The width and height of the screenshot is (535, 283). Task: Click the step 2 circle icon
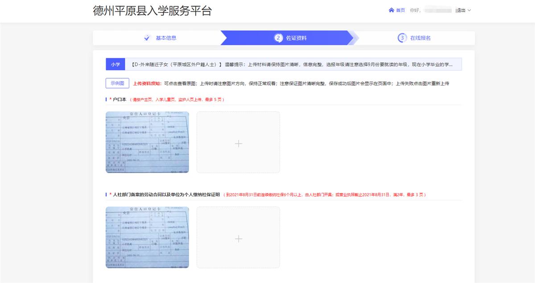pyautogui.click(x=278, y=38)
